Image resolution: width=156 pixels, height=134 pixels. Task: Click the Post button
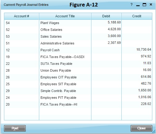15,128
